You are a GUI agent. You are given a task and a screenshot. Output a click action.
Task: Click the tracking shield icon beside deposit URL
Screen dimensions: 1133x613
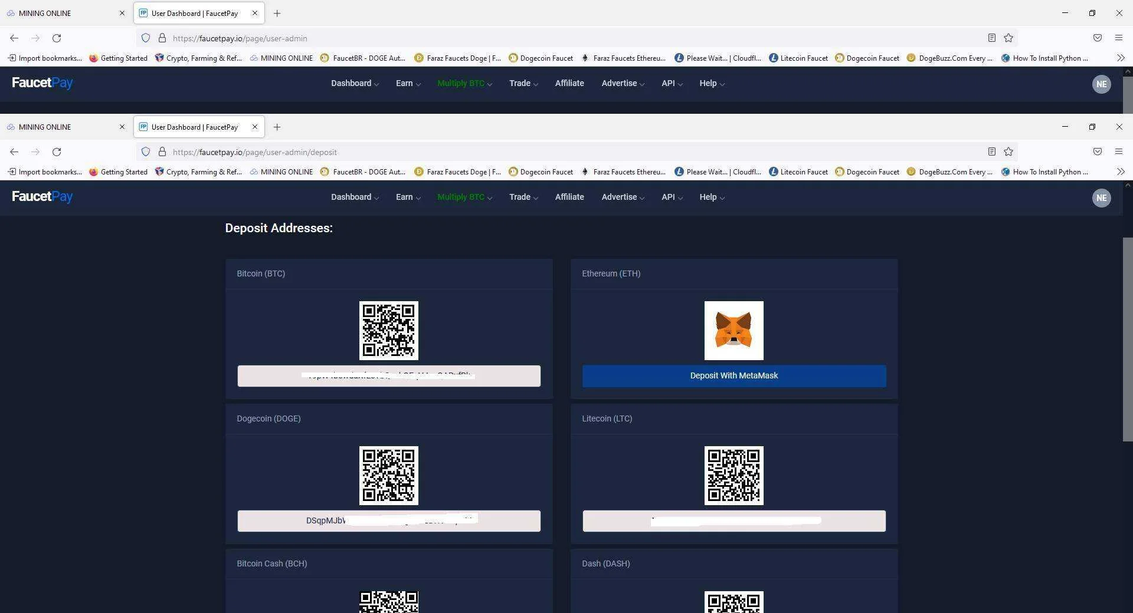point(146,152)
